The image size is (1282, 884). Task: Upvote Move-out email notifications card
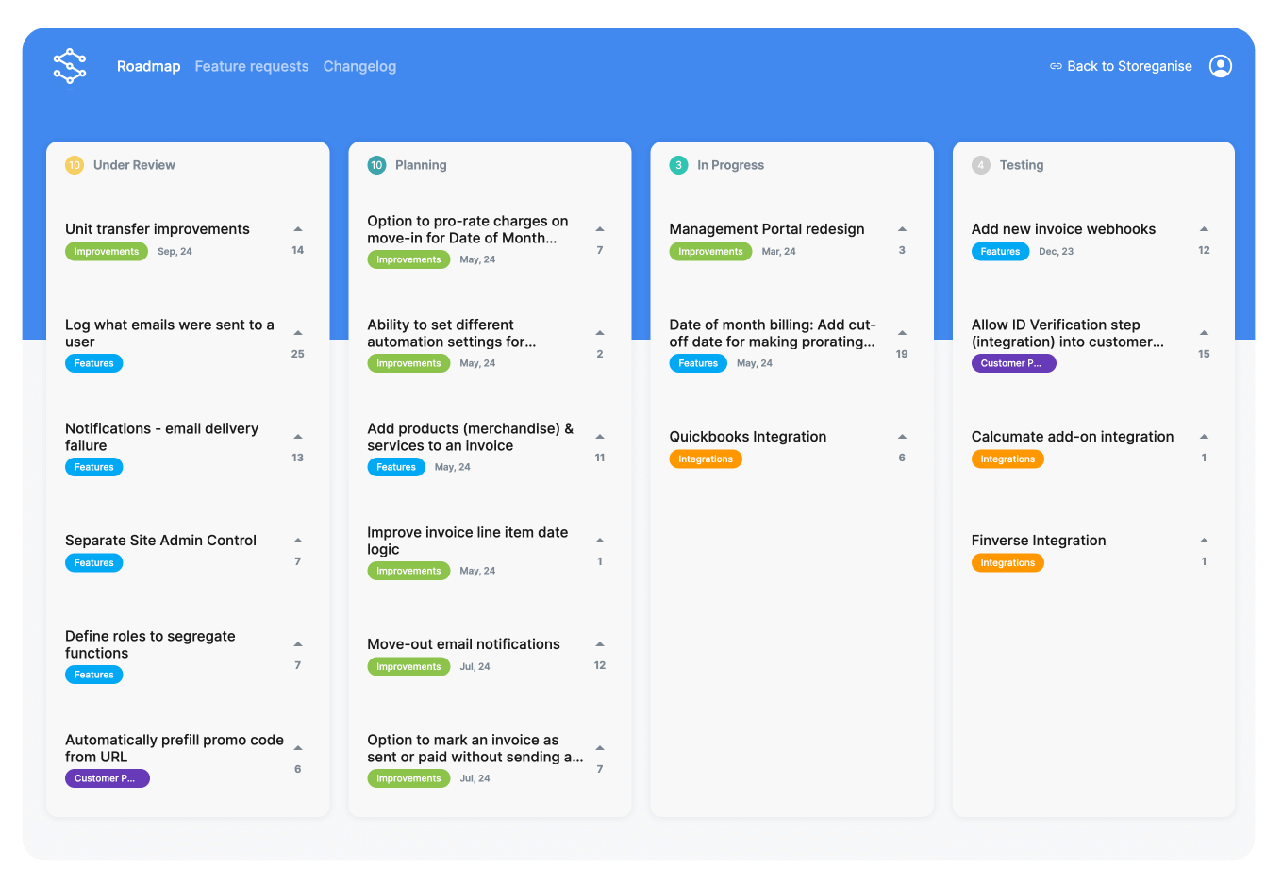[600, 644]
